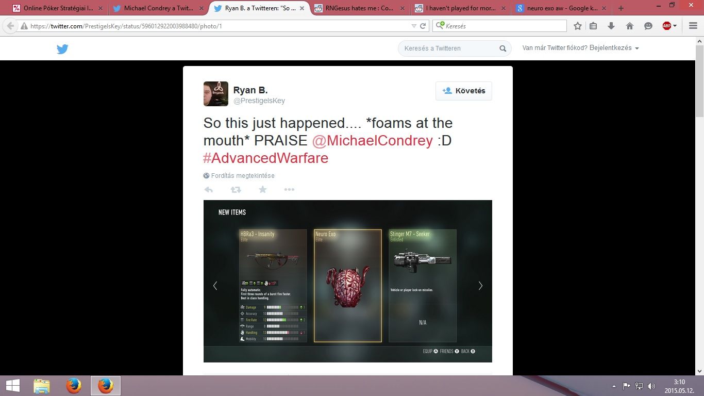Image resolution: width=704 pixels, height=396 pixels.
Task: Open the volume speaker tray icon
Action: point(651,386)
